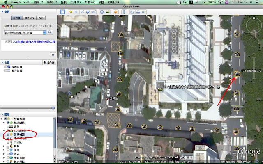Screen dimensions: 263x164
Task: Switch planets with the Saturn icon
Action: [x=116, y=12]
